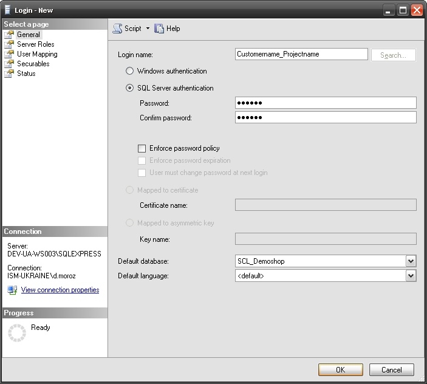The image size is (427, 384).
Task: Toggle User must change password checkbox
Action: tap(142, 173)
